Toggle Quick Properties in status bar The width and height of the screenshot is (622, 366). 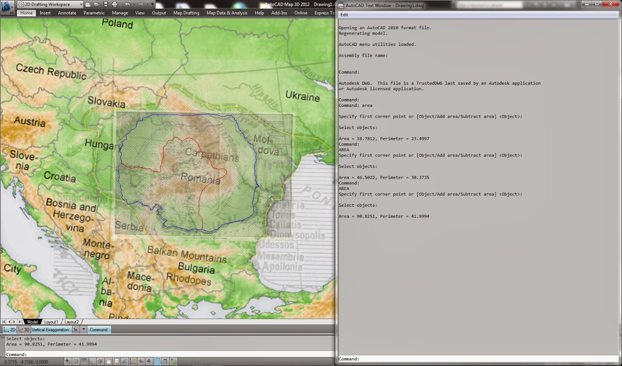click(165, 361)
